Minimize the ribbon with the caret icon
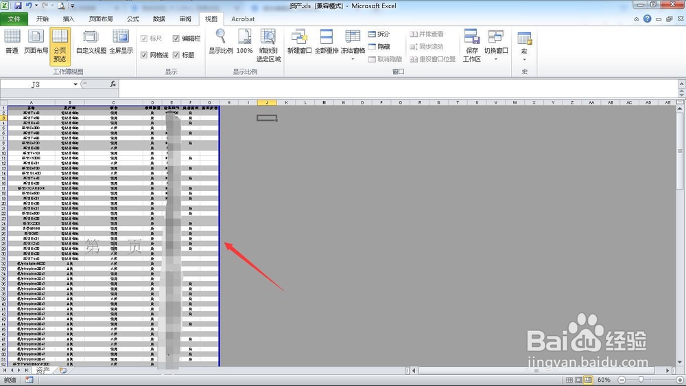Screen dimensions: 686x386 tap(636, 19)
